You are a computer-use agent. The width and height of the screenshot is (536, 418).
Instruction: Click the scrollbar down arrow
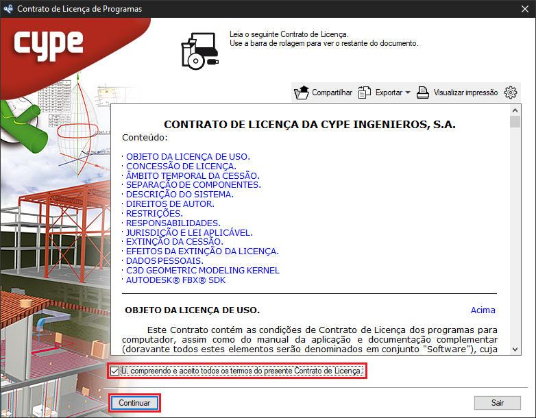coord(515,349)
